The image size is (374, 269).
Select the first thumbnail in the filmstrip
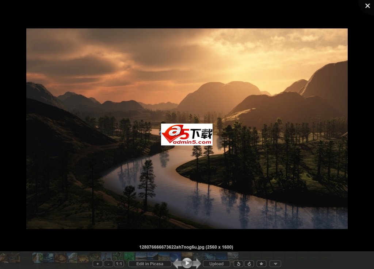click(x=4, y=257)
